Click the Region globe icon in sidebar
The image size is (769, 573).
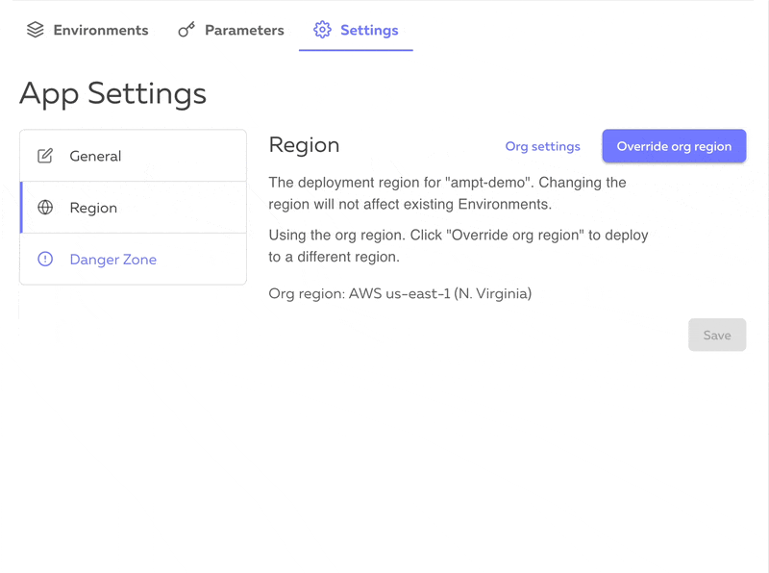click(45, 208)
